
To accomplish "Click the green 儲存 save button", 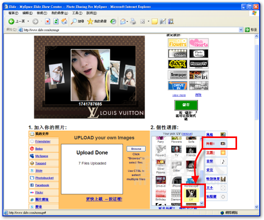I will tap(186, 105).
